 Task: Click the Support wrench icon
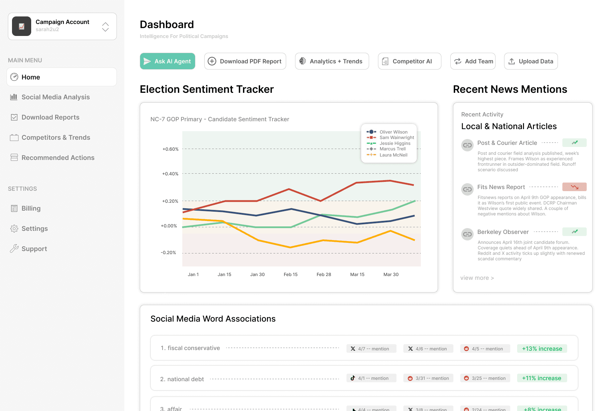14,249
